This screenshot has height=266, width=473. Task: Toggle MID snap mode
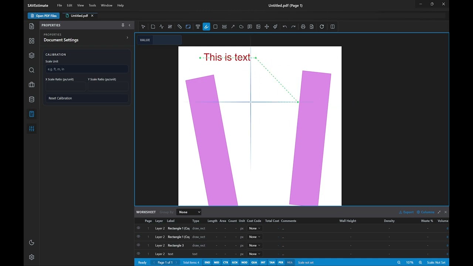pyautogui.click(x=217, y=262)
